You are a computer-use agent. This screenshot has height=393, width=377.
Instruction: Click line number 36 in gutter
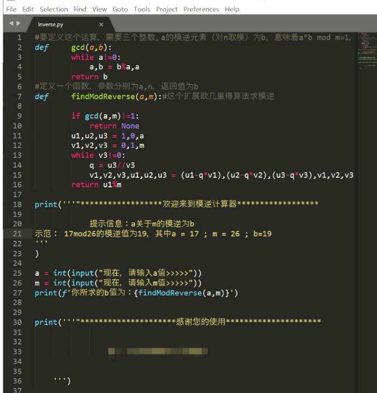pos(17,381)
